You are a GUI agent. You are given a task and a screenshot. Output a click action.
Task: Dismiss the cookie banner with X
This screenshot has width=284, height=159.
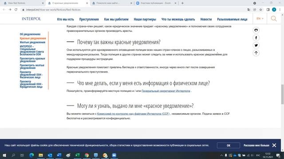coord(274,145)
